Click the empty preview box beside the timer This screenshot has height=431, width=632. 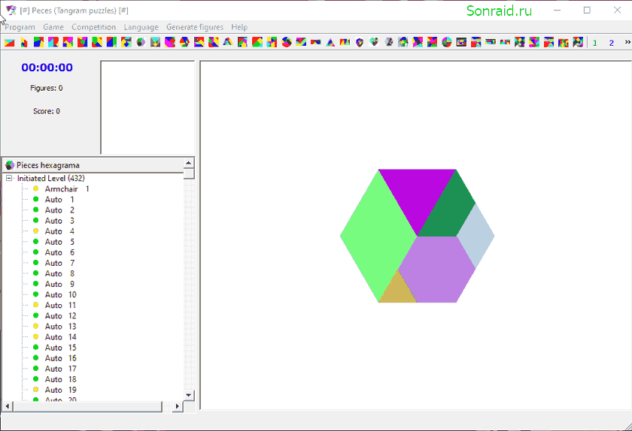click(x=147, y=107)
